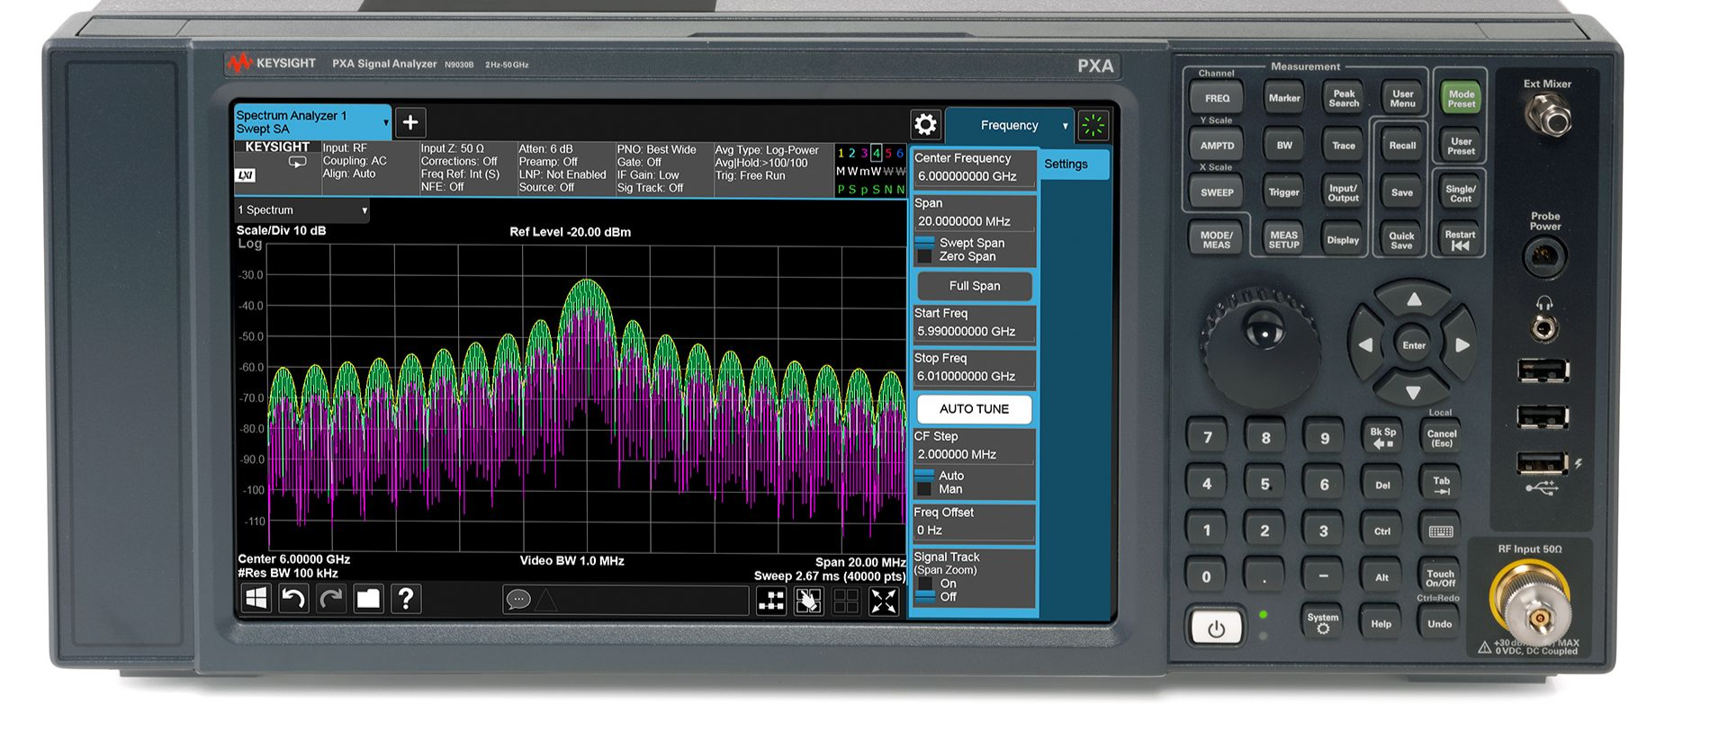Image resolution: width=1728 pixels, height=741 pixels.
Task: Select Swept Span option
Action: (959, 243)
